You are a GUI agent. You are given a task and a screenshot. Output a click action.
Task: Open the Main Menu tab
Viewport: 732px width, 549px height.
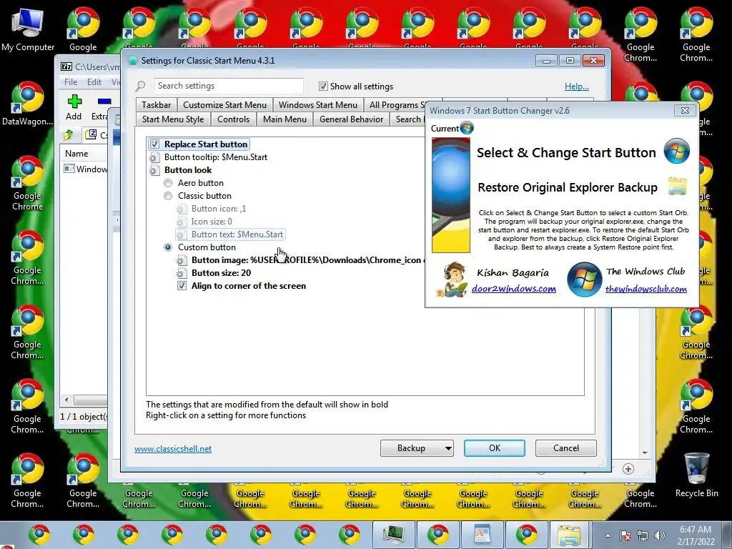[x=285, y=119]
